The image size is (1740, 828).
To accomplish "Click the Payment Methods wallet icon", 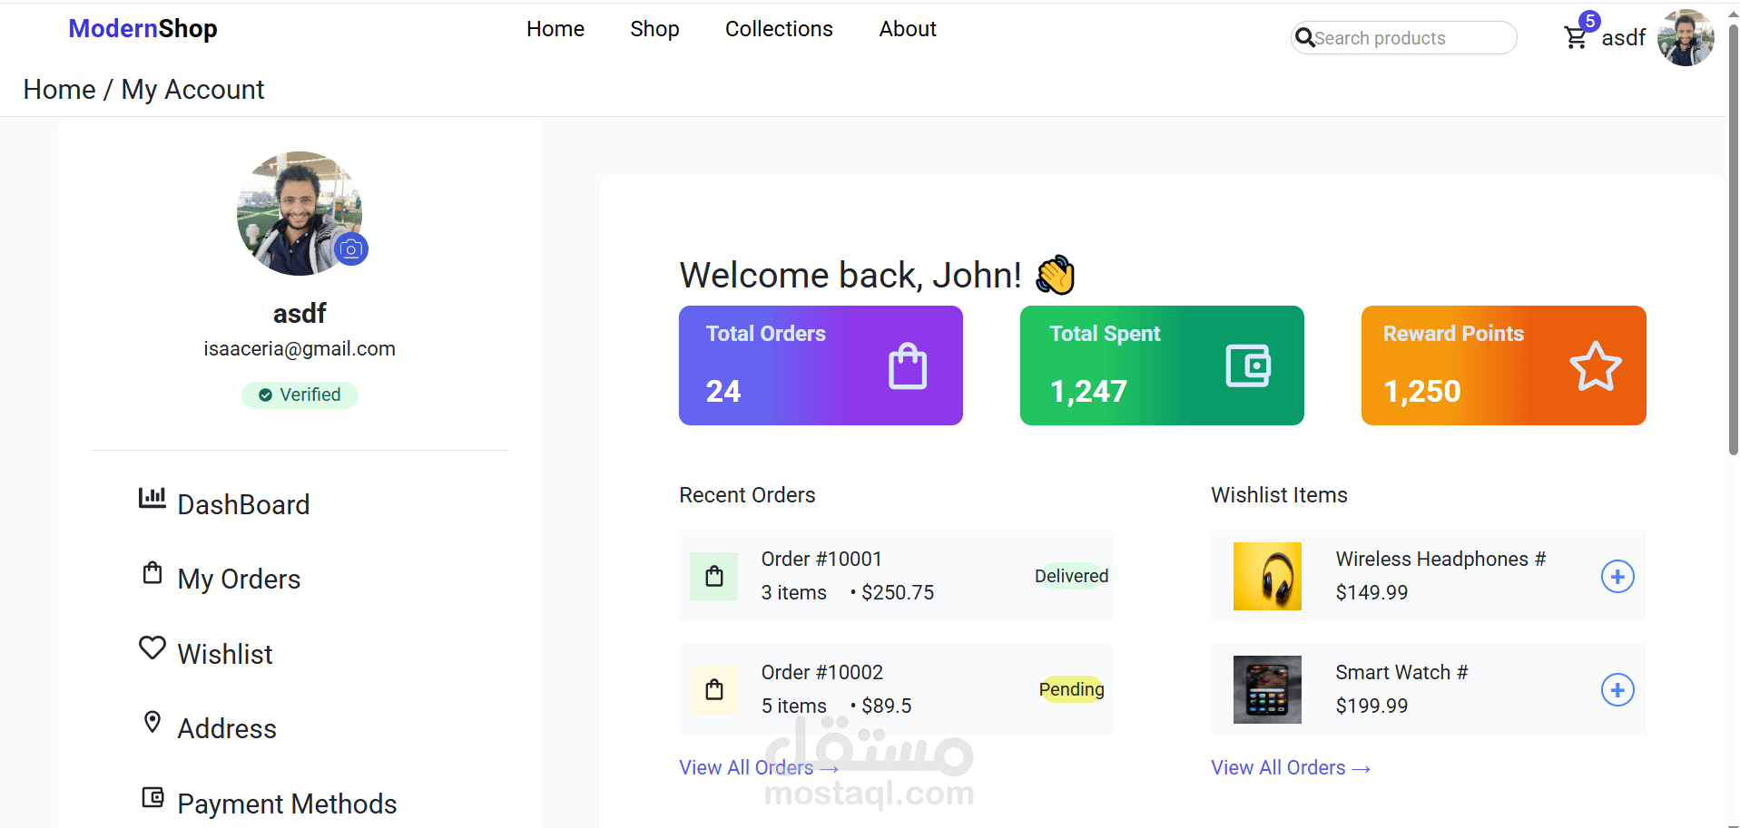I will click(152, 797).
